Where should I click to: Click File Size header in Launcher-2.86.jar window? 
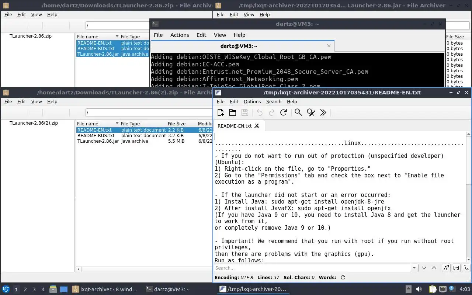[x=458, y=37]
